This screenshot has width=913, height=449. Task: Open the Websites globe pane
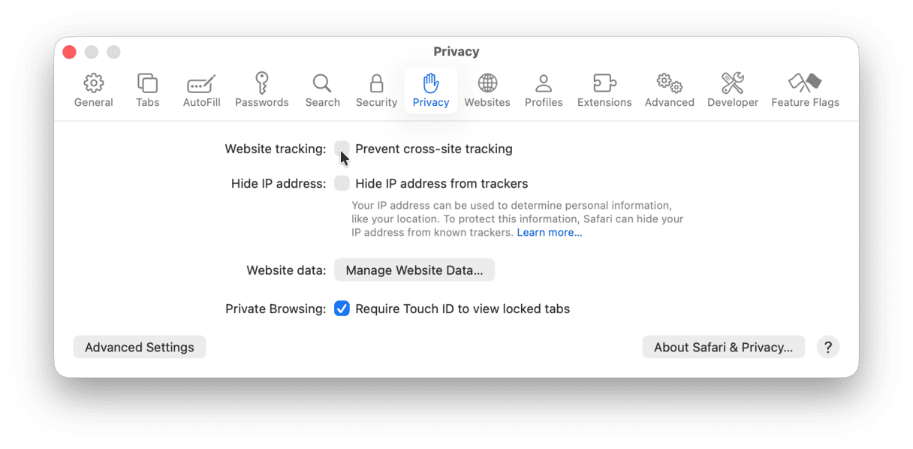pos(487,90)
